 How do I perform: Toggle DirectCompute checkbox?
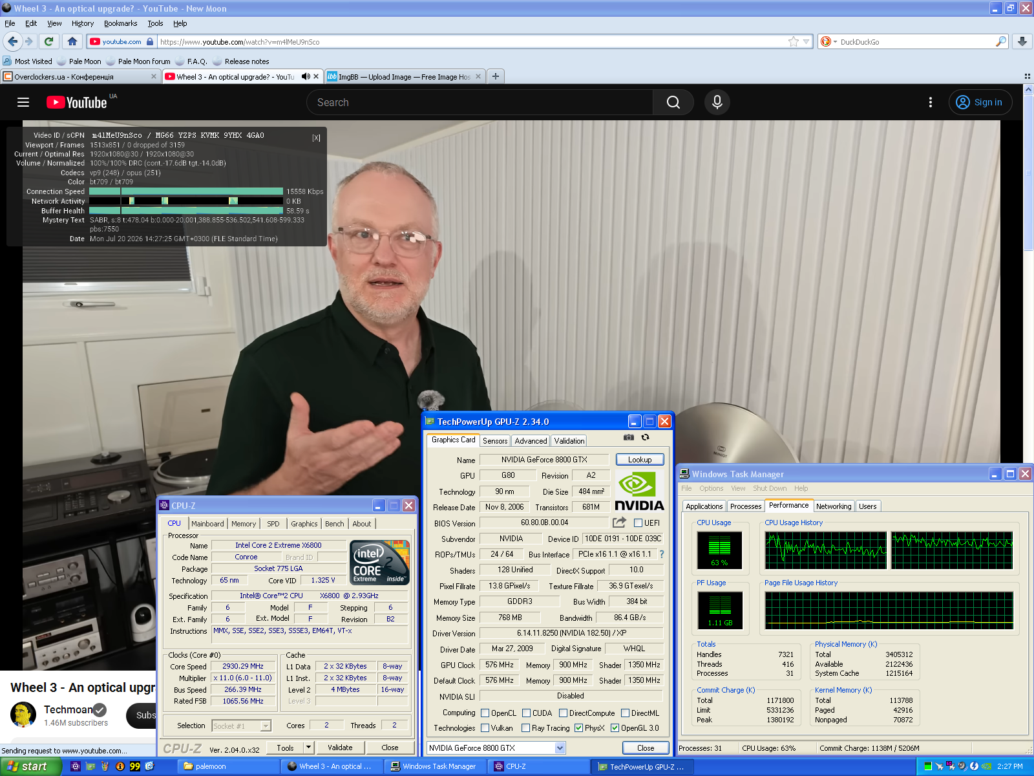(x=564, y=713)
